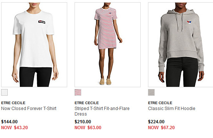The image size is (213, 138).
Task: Select the gray color swatch
Action: click(x=151, y=92)
